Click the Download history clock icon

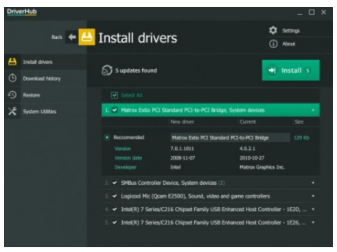click(12, 78)
